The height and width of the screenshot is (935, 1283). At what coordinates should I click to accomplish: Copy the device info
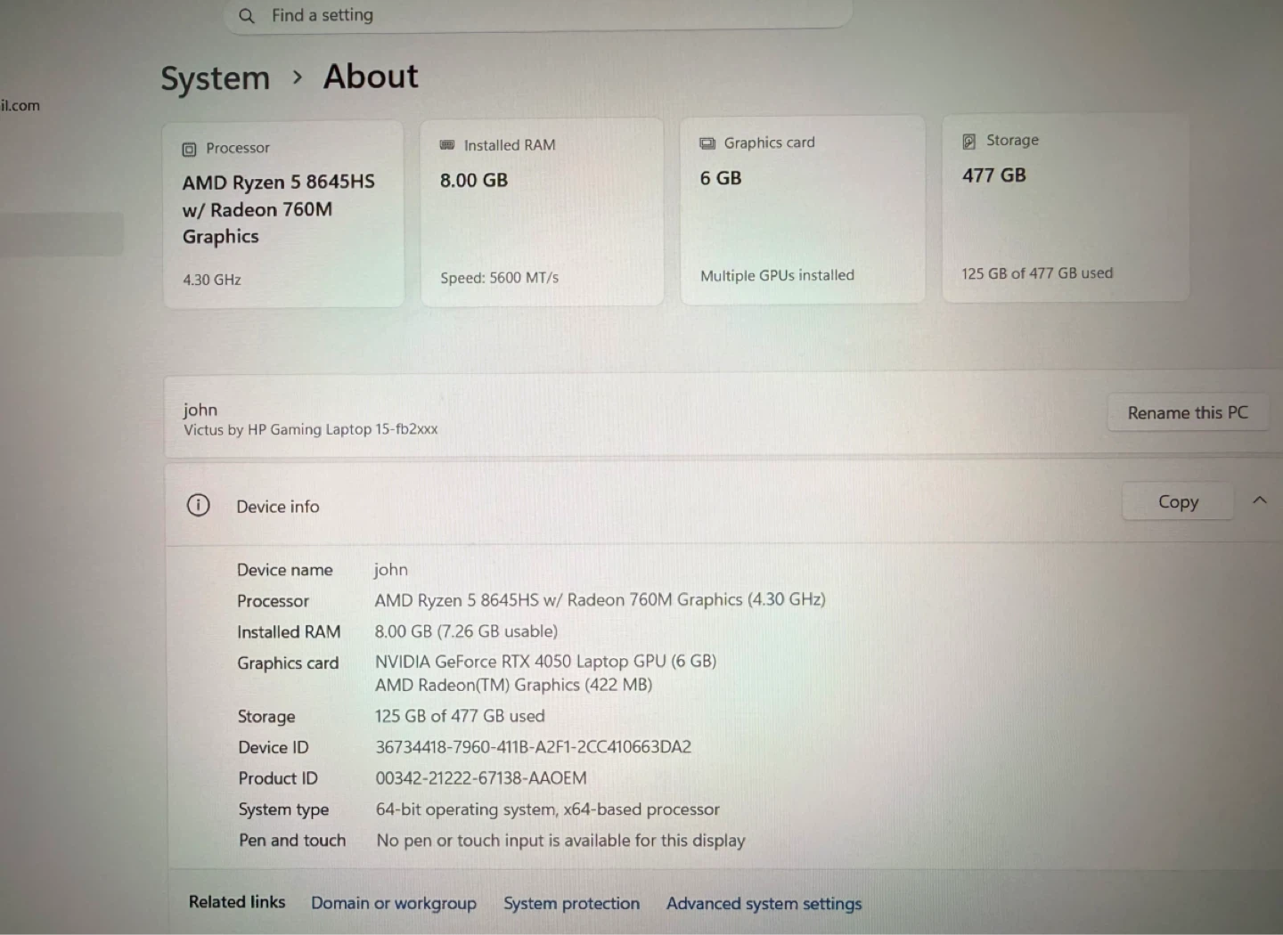tap(1178, 502)
